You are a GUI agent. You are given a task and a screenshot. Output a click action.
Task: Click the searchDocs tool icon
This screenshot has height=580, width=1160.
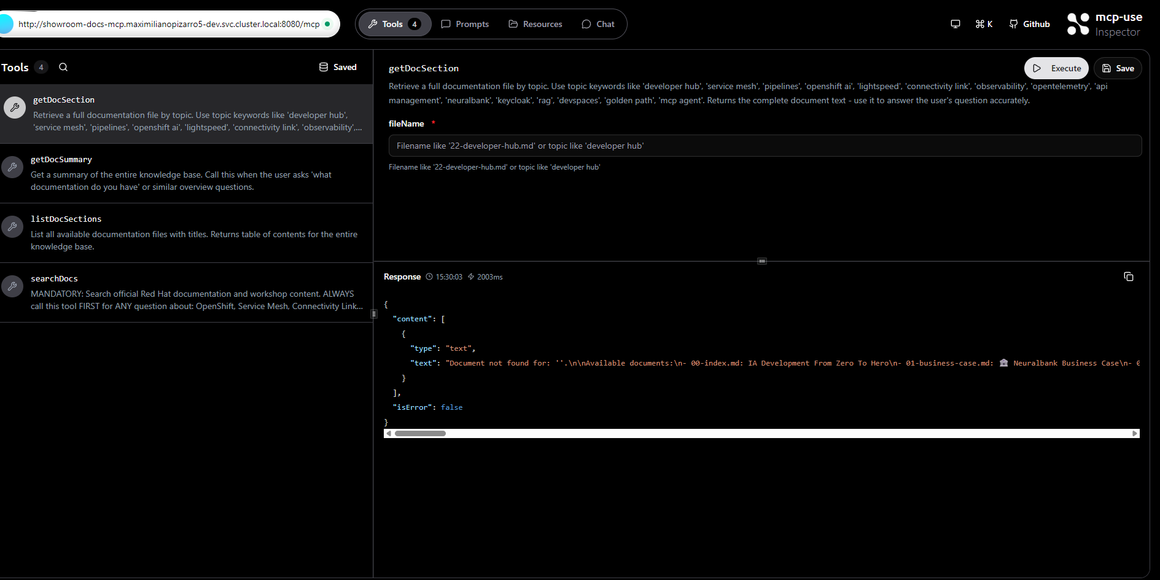coord(13,286)
